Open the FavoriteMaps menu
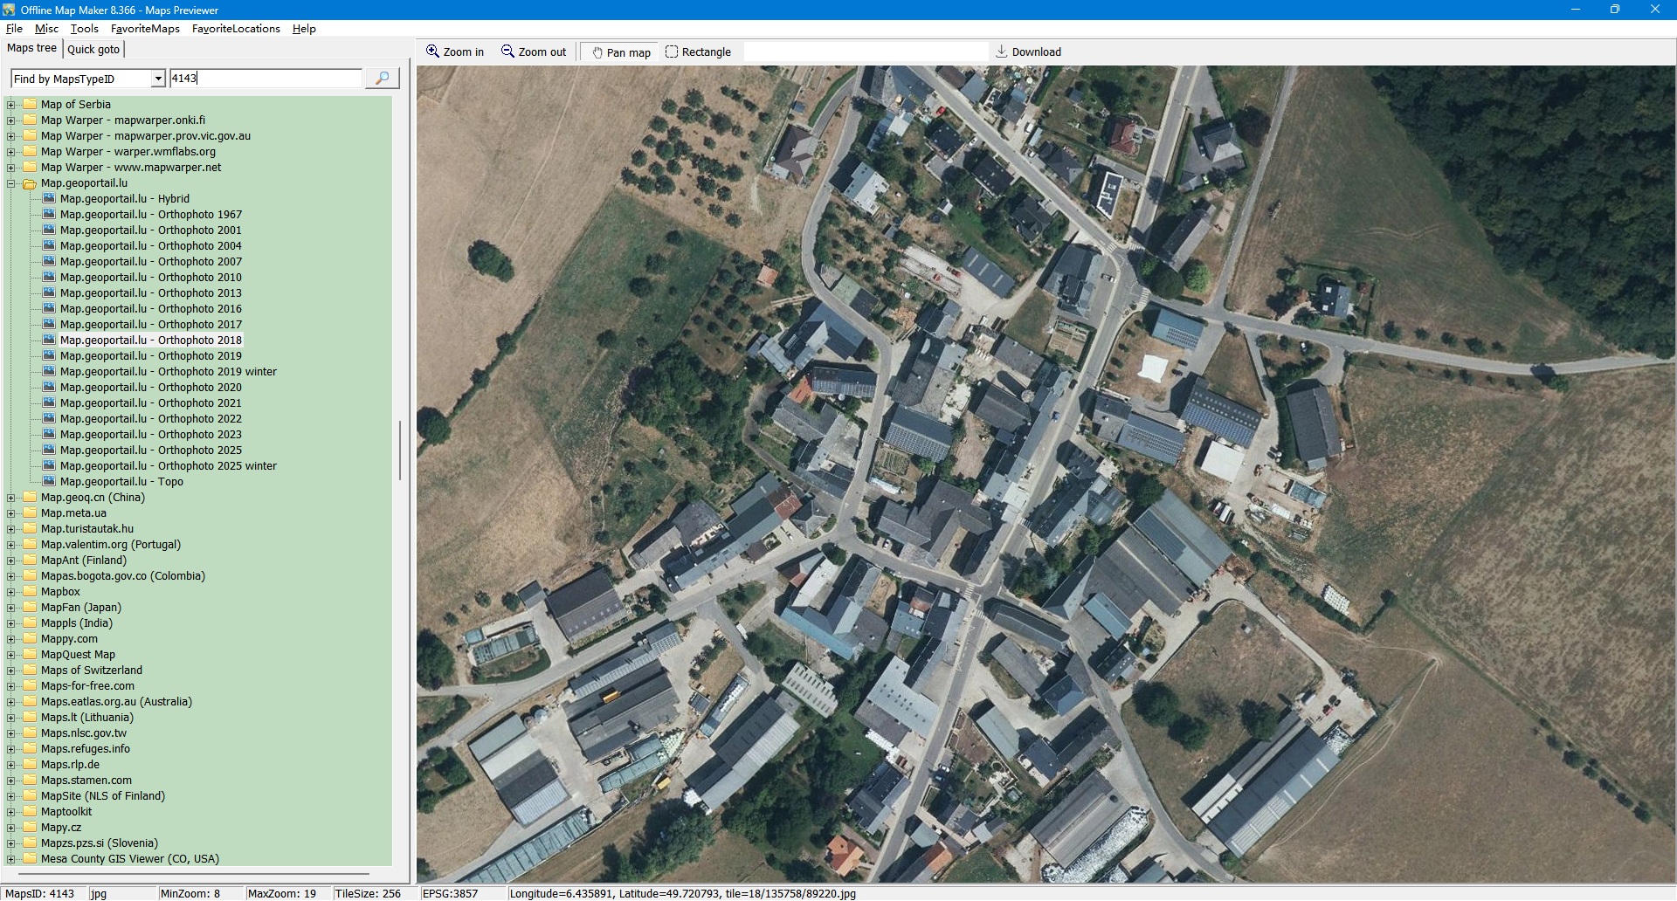 [145, 29]
